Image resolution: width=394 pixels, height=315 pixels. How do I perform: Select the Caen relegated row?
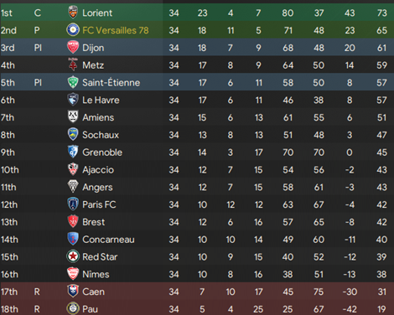pyautogui.click(x=197, y=292)
